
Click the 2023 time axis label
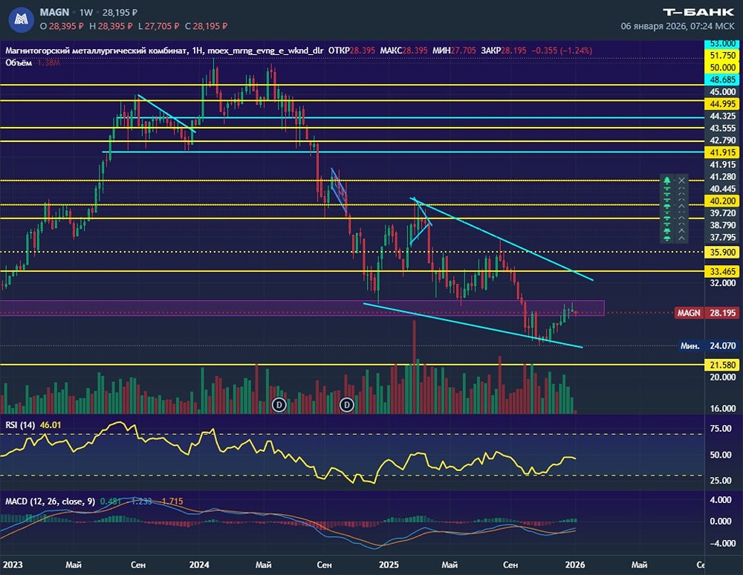point(13,565)
